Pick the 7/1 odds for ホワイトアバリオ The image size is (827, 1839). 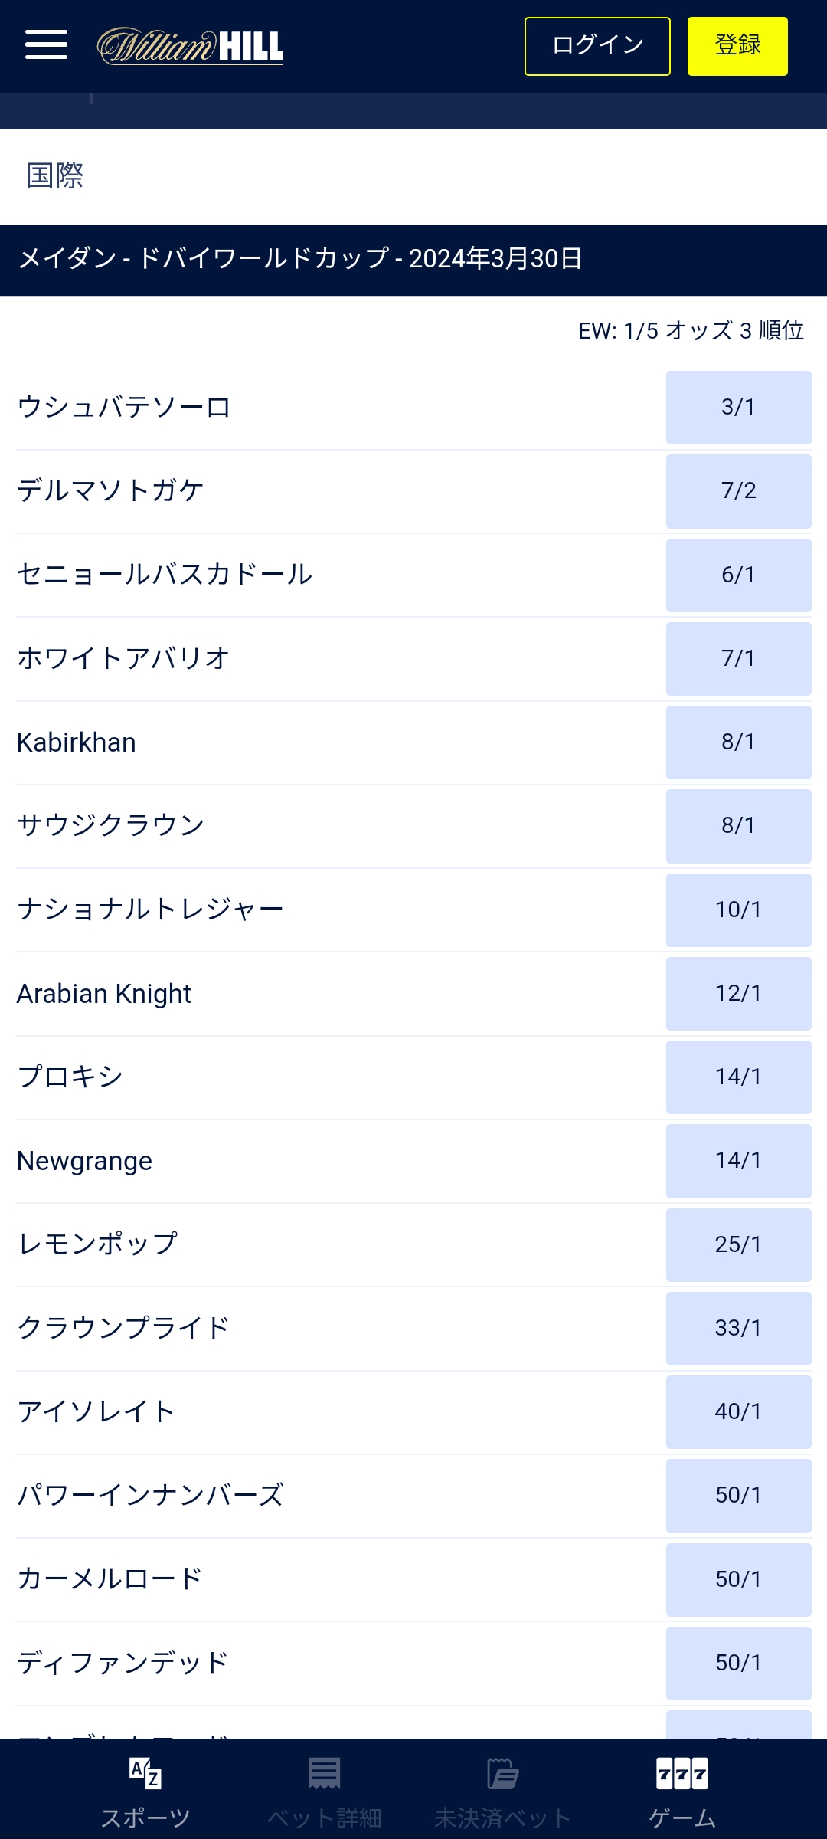(738, 658)
